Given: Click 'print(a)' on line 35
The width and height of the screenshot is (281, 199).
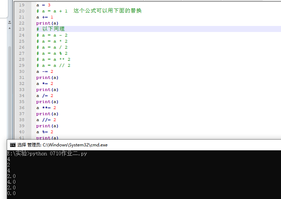Looking at the screenshot, I should 47,102.
